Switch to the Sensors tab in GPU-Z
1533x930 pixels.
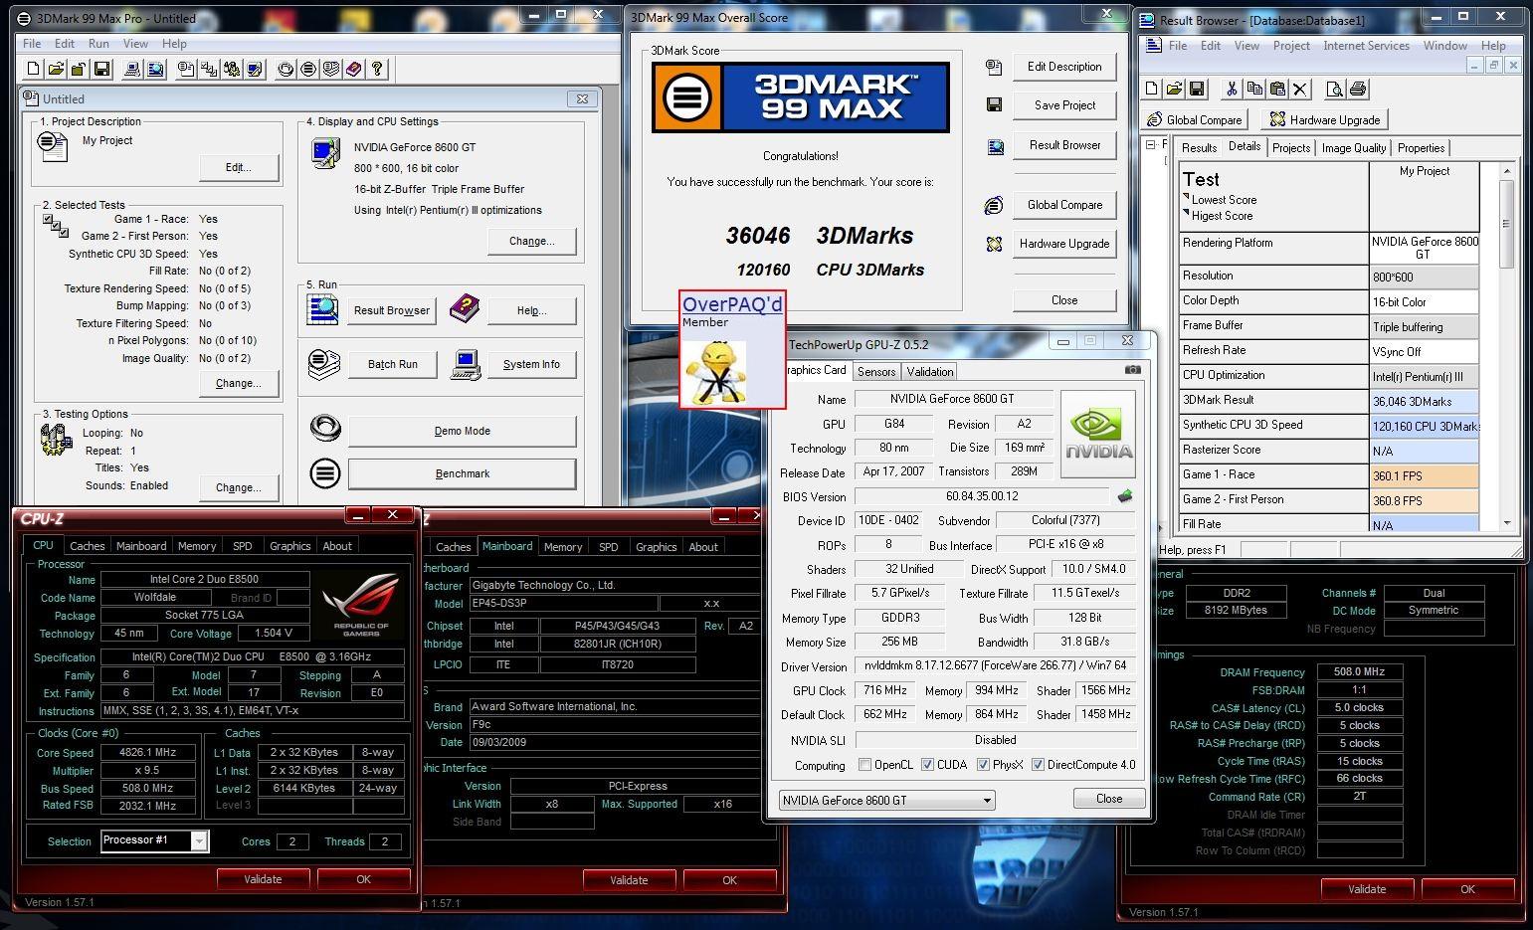click(x=876, y=371)
